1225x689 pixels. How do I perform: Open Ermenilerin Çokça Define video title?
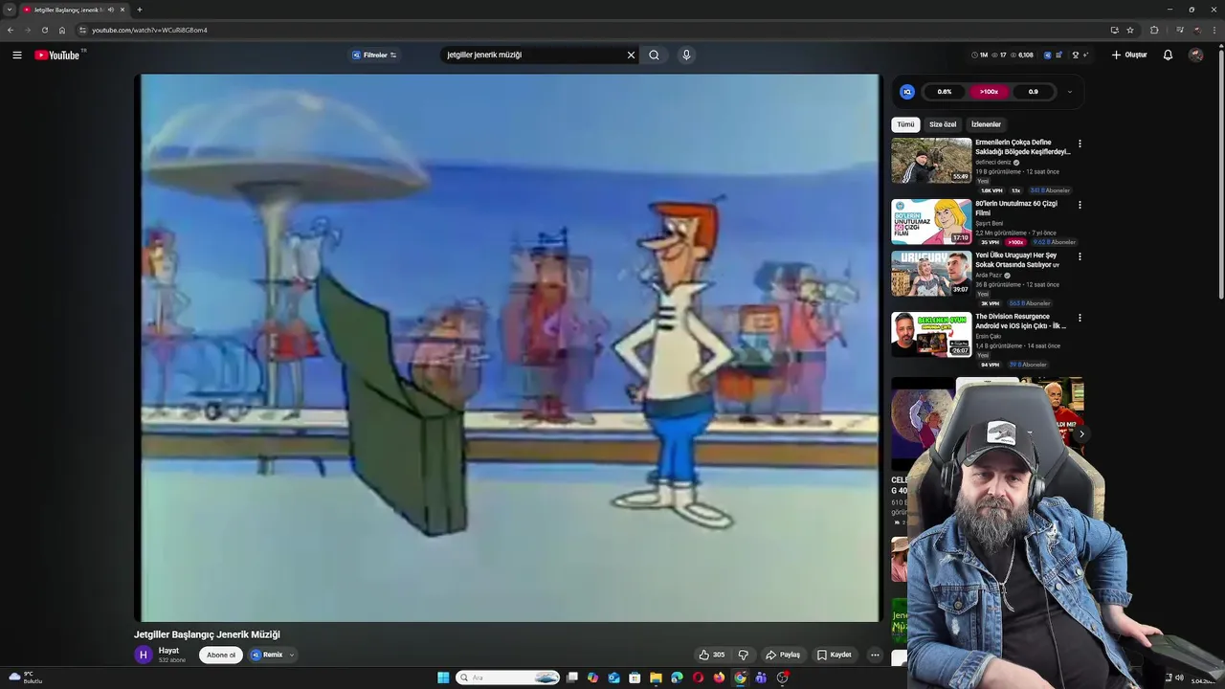tap(1022, 146)
